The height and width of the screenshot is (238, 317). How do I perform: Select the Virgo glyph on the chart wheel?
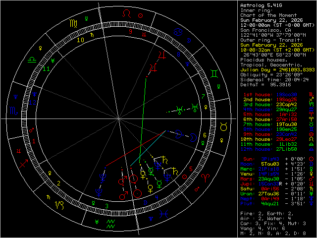click(x=73, y=23)
